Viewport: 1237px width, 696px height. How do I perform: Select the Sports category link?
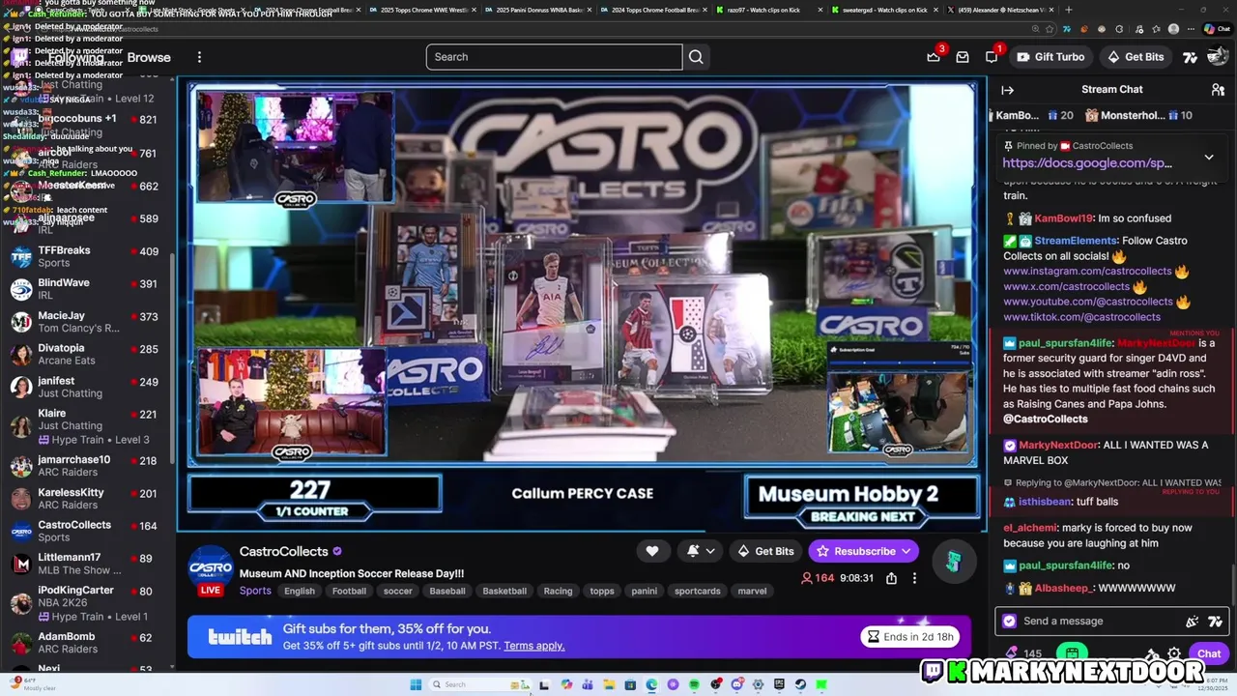click(x=255, y=591)
